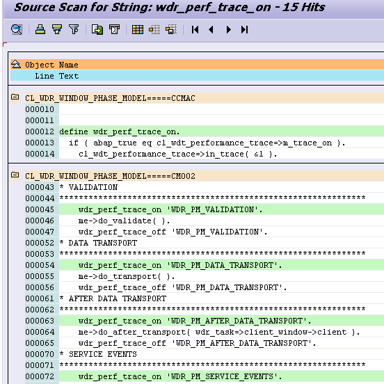Collapse all via Object Name header arrow
Screen dimensions: 384x384
pos(16,64)
